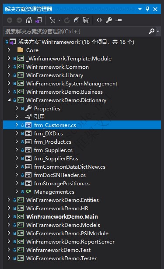Collapse the WinFrameworkDemo.Dictionary project

tap(9, 100)
